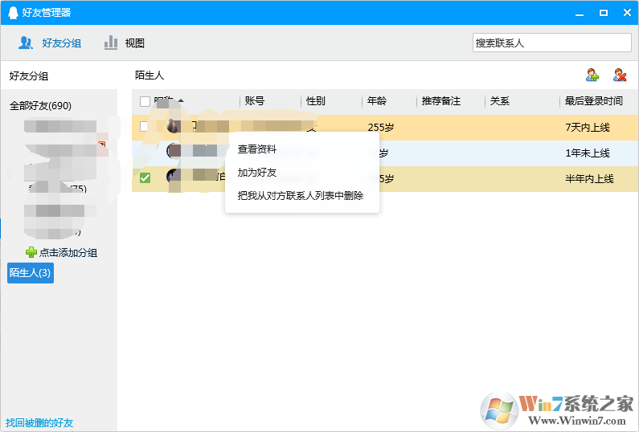
Task: Select the 全部好友(690) group
Action: tap(40, 106)
